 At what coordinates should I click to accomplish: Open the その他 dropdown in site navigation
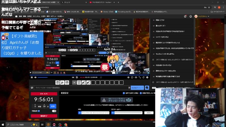tap(60, 16)
